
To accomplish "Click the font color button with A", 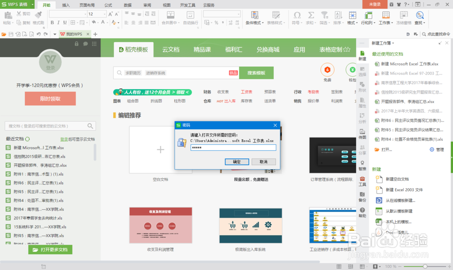I will [103, 23].
